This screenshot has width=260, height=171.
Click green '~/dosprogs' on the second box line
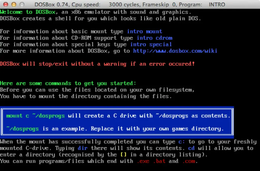coord(23,129)
